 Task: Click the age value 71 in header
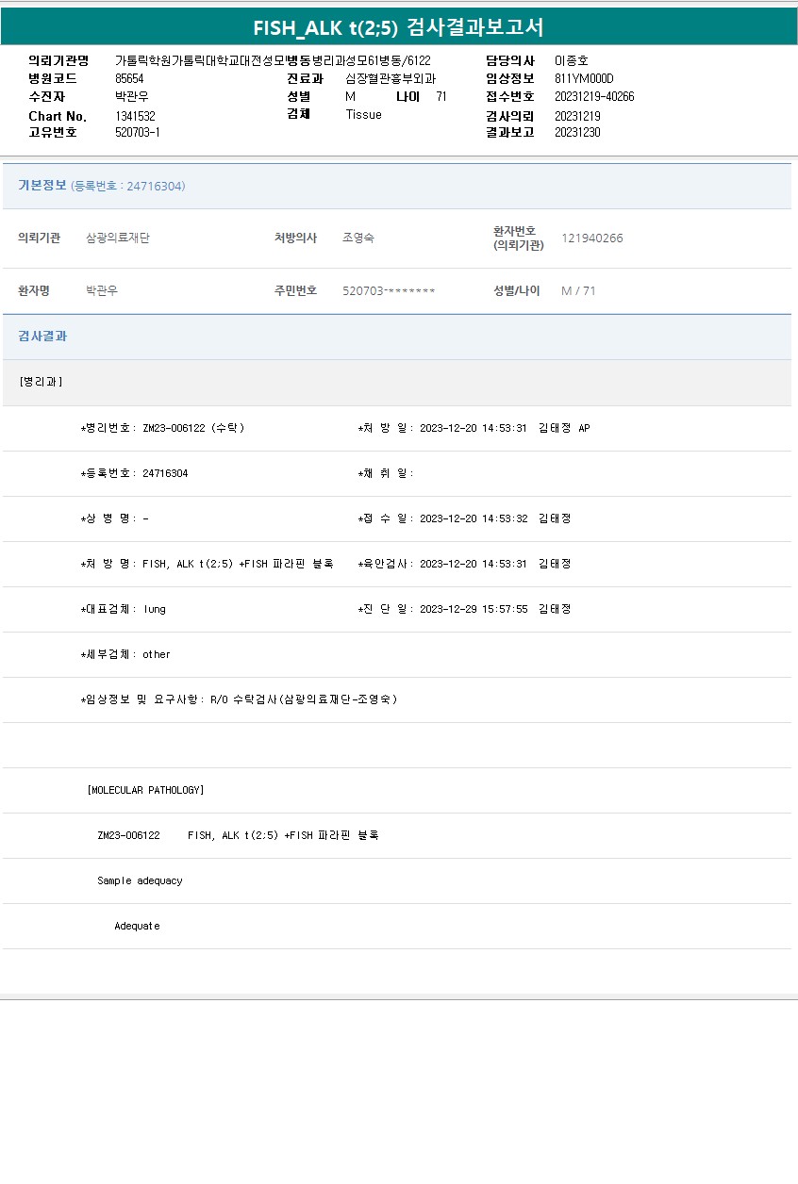(x=441, y=97)
